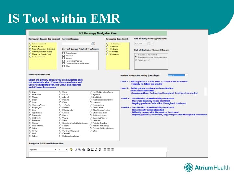
Task: Toggle Bold formatting
Action: click(x=89, y=149)
